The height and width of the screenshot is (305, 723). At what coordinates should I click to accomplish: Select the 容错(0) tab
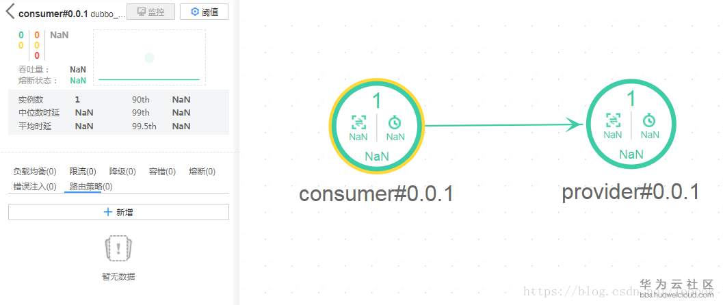click(162, 172)
